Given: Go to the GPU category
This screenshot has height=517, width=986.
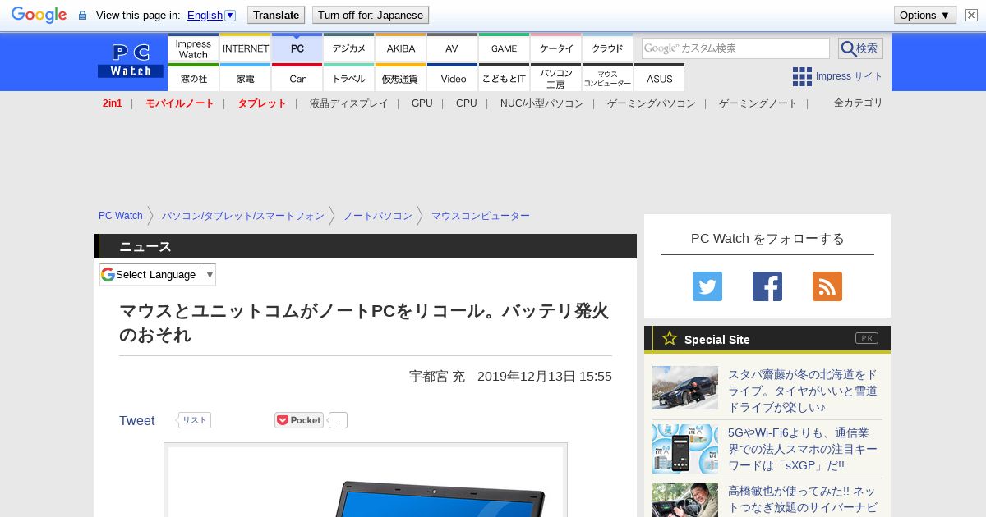Looking at the screenshot, I should (422, 103).
